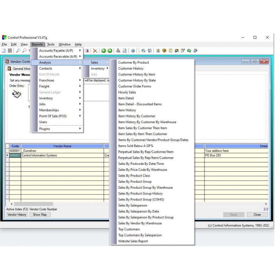This screenshot has height=275, width=275.
Task: Click the horizontal scrollbar right arrow
Action: (266, 204)
